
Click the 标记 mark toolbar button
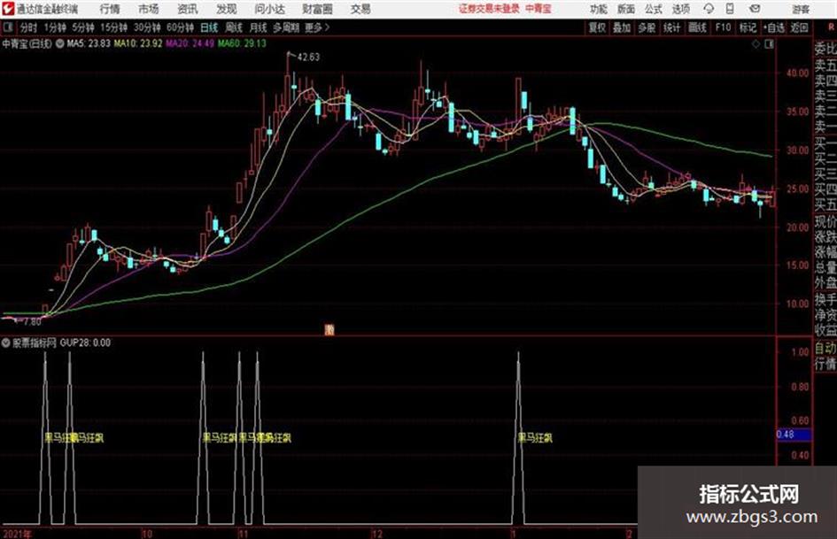tap(748, 27)
